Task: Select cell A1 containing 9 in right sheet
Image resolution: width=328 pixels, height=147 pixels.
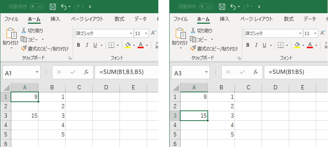Action: 194,97
